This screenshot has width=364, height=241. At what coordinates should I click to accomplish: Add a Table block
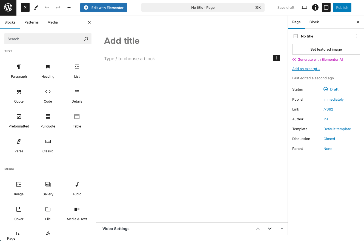pyautogui.click(x=77, y=121)
